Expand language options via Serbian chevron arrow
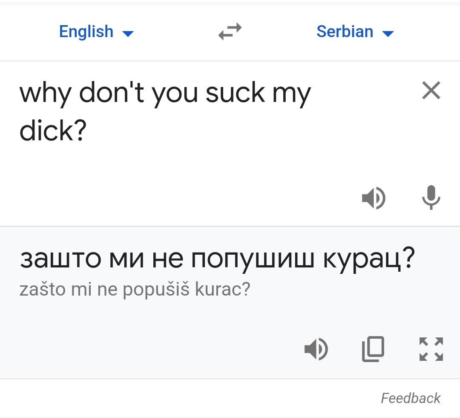 pos(388,33)
